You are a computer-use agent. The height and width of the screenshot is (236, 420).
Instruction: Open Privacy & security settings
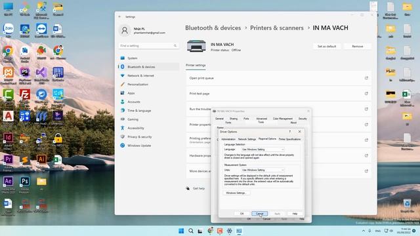(x=149, y=137)
